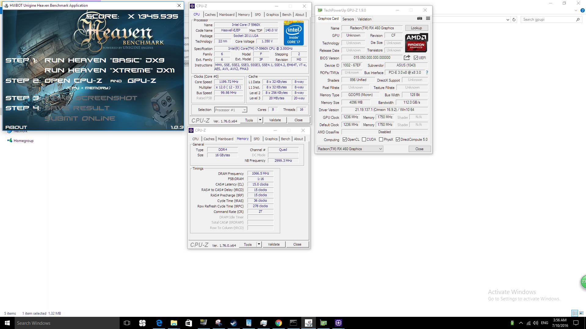The image size is (586, 329).
Task: Toggle the DirectCompute 5.0 checkbox
Action: coord(398,140)
